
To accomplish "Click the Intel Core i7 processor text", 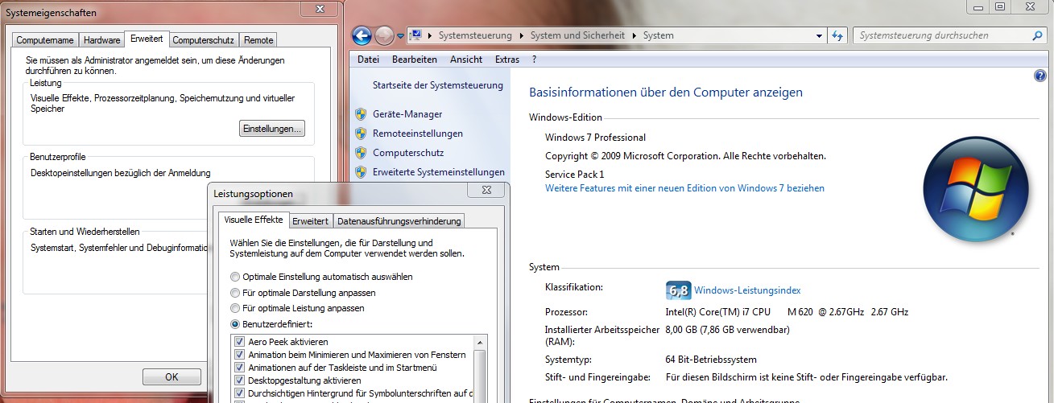I will (x=787, y=311).
